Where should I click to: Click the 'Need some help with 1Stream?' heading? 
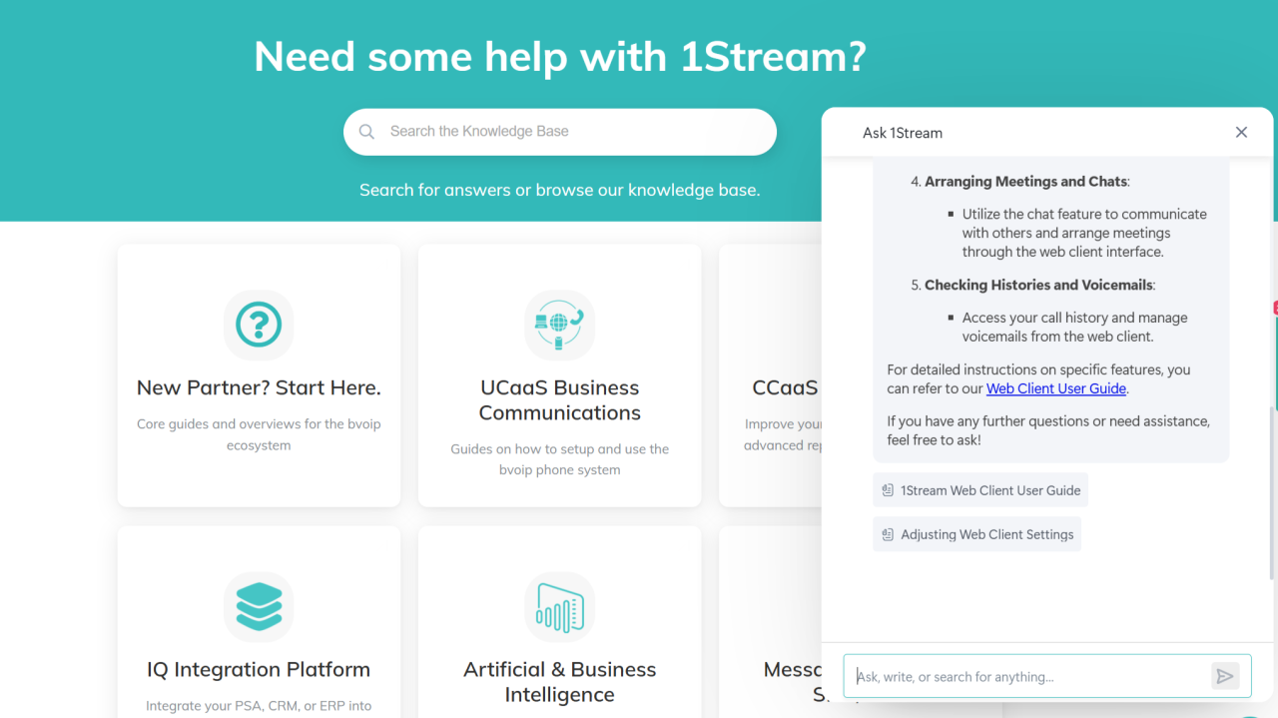[560, 56]
